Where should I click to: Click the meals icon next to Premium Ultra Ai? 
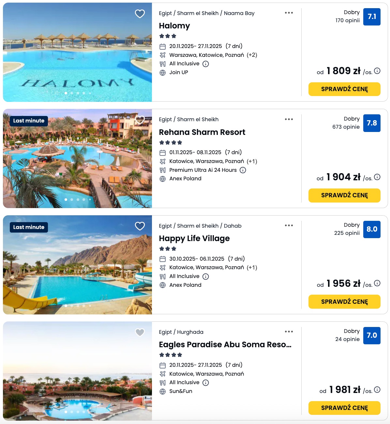(x=162, y=170)
